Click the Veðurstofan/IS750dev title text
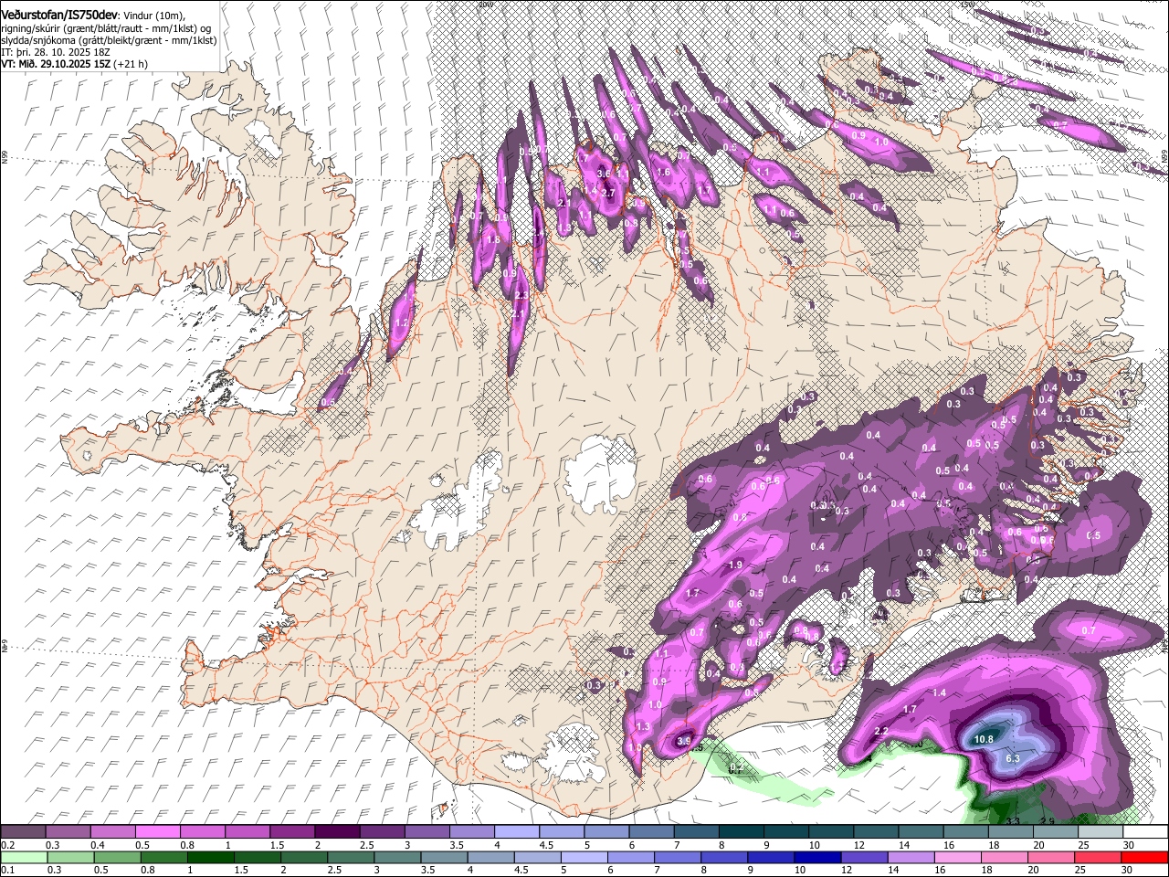Viewport: 1169px width, 877px height. [x=60, y=16]
